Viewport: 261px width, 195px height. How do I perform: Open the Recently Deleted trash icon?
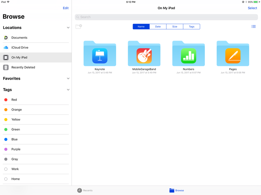pyautogui.click(x=6, y=67)
